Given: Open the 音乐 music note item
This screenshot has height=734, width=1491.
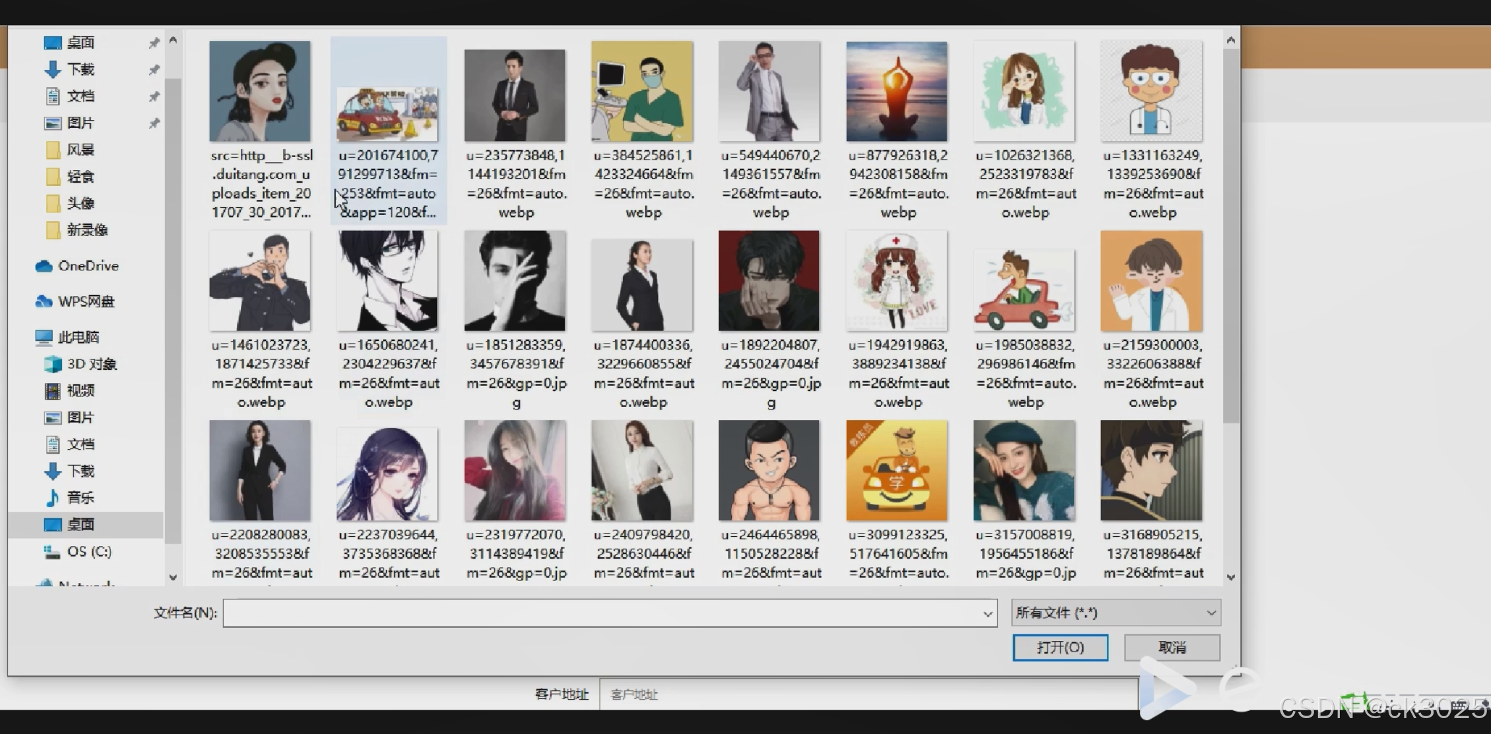Looking at the screenshot, I should point(53,498).
